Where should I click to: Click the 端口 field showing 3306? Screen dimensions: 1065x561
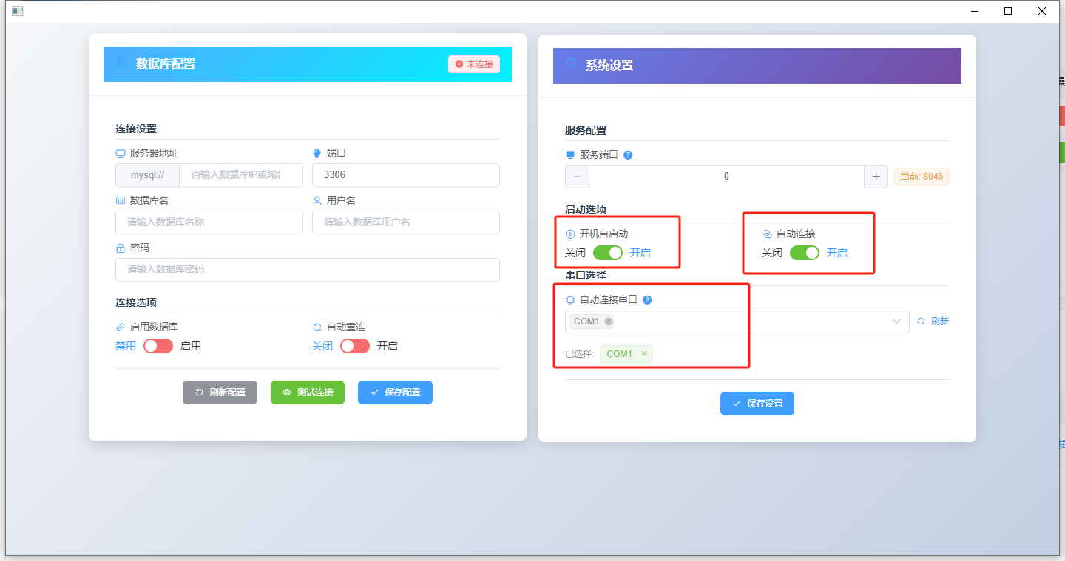click(x=406, y=175)
